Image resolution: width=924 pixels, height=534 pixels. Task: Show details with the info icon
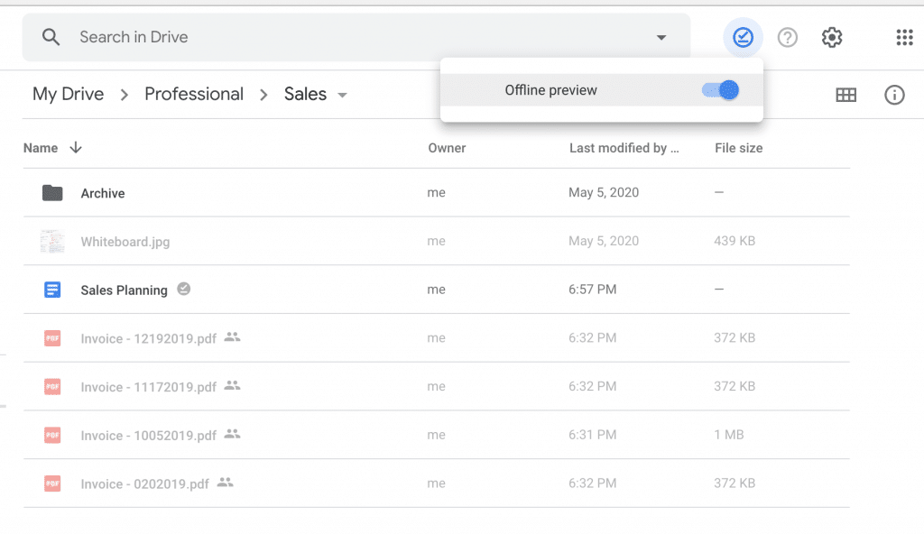[894, 95]
